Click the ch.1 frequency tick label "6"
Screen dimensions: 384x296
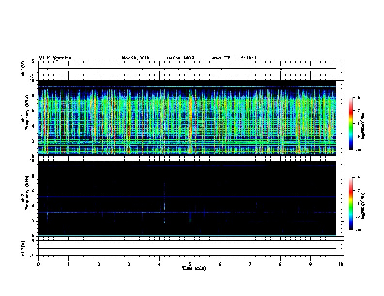tap(33, 111)
